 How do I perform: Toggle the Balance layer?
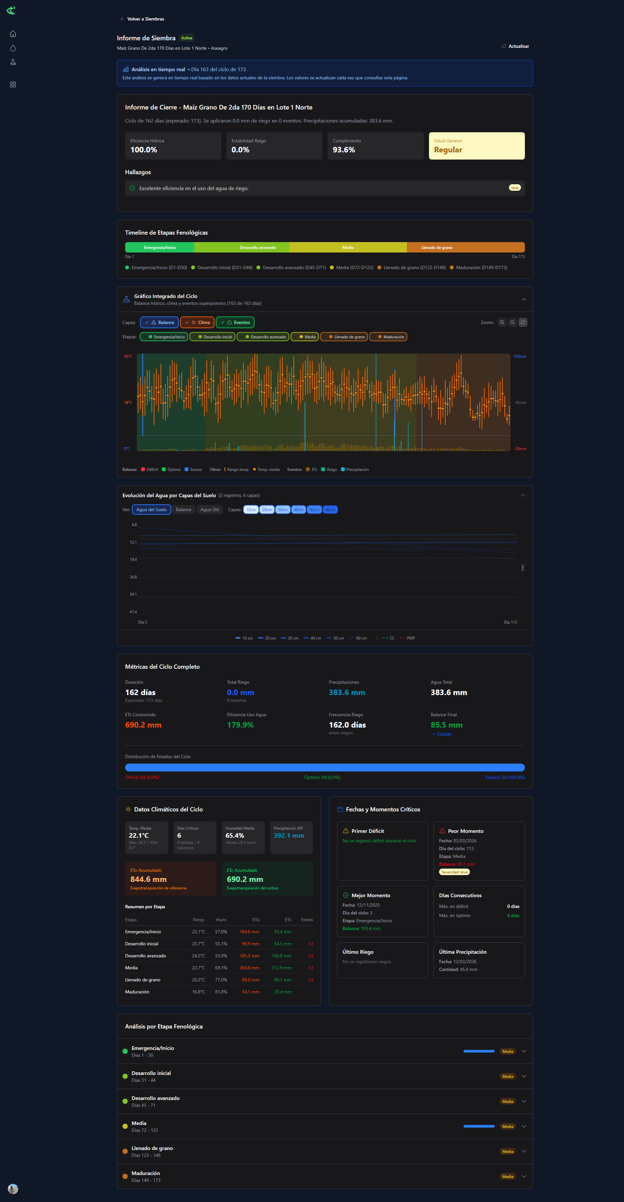pos(159,322)
